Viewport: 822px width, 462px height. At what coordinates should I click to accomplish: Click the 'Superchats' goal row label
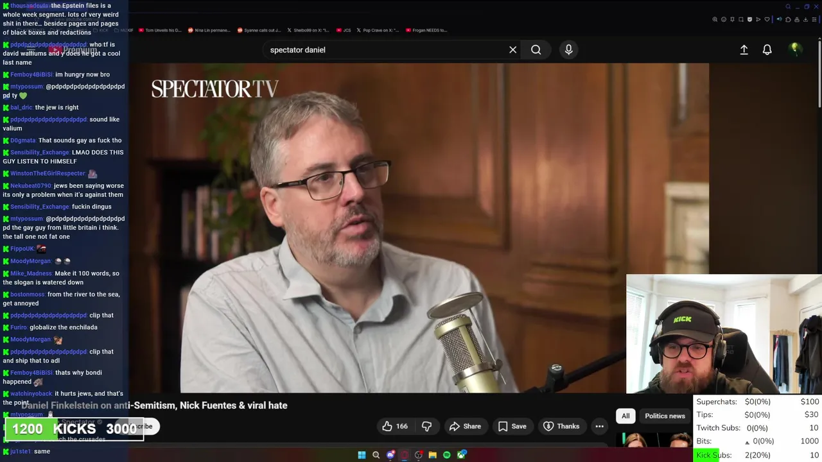(x=717, y=402)
